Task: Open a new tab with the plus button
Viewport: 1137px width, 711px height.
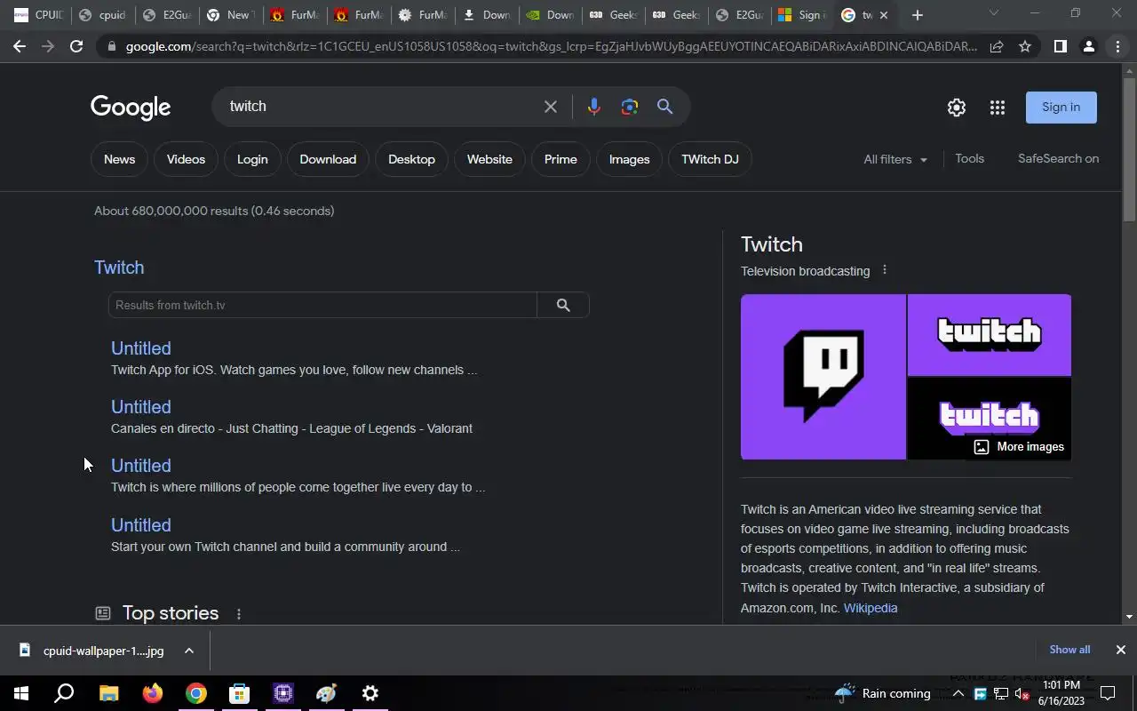Action: coord(918,15)
